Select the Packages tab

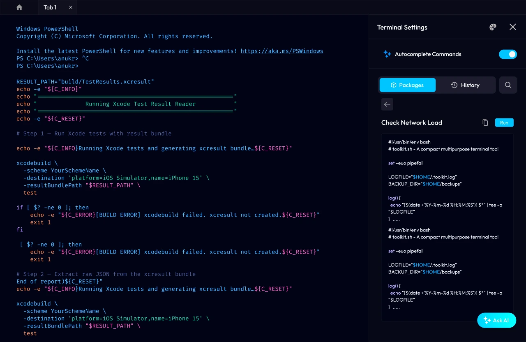(x=407, y=85)
